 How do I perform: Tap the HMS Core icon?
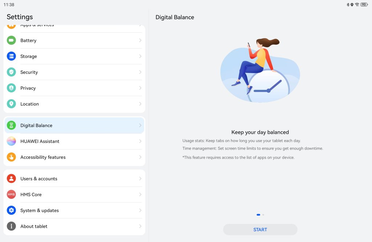coord(11,194)
